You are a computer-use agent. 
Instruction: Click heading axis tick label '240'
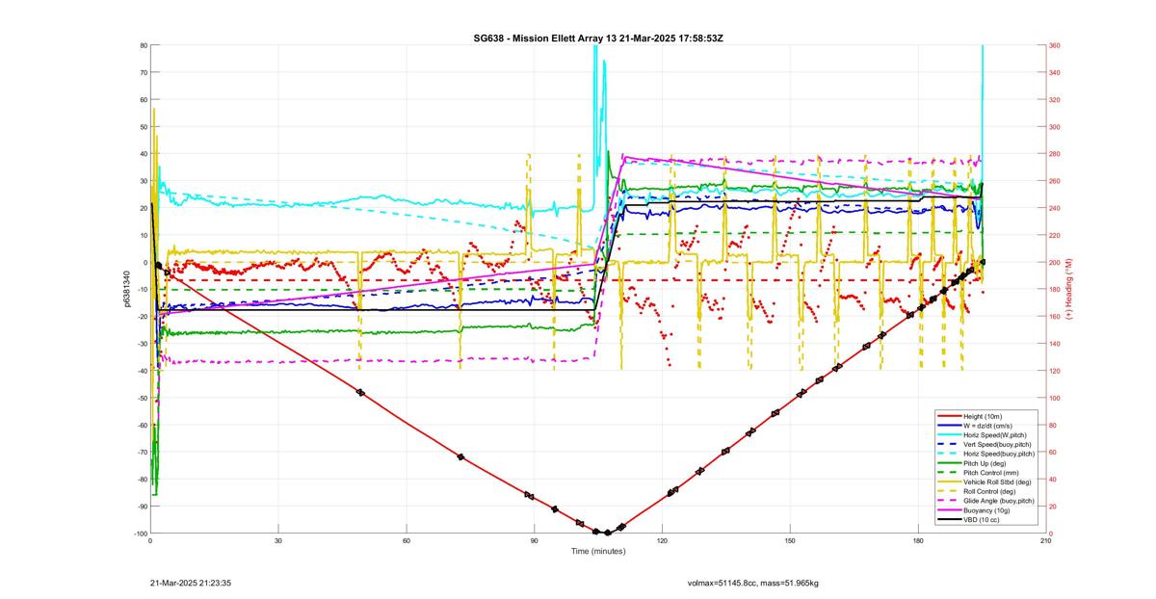(x=1055, y=208)
